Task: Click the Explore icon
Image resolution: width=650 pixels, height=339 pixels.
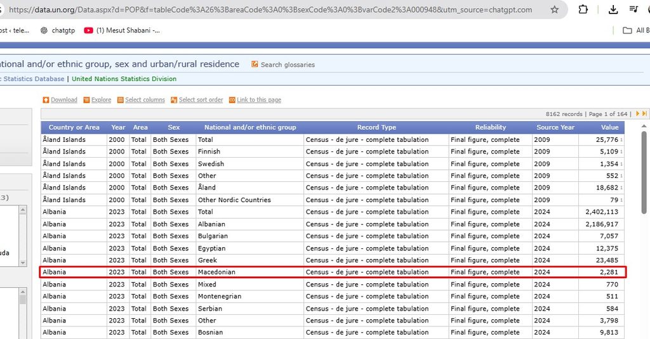Action: point(86,99)
